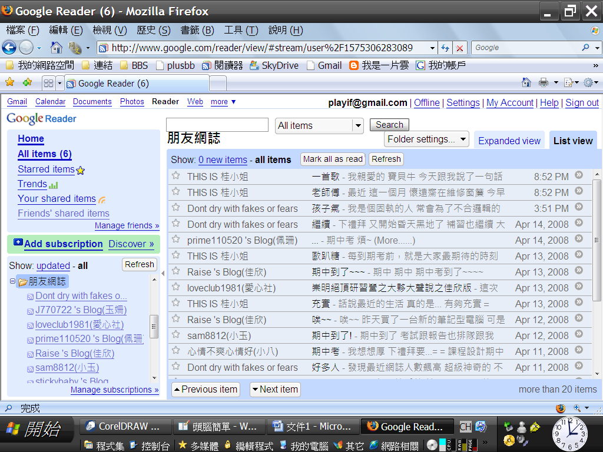Click the printer icon in toolbar
Image resolution: width=603 pixels, height=452 pixels.
coord(543,82)
